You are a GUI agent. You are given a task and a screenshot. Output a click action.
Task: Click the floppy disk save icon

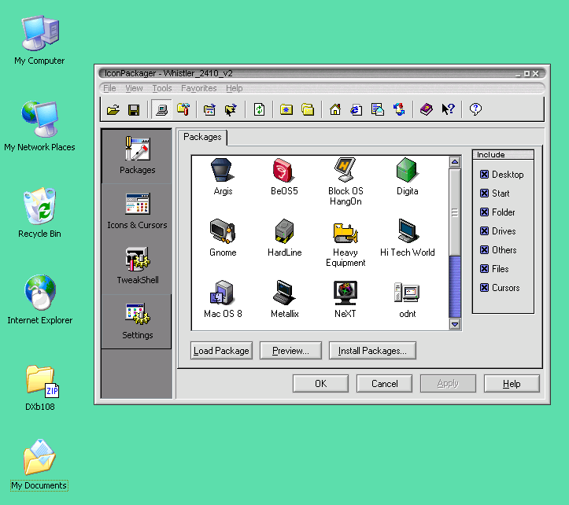tap(134, 109)
